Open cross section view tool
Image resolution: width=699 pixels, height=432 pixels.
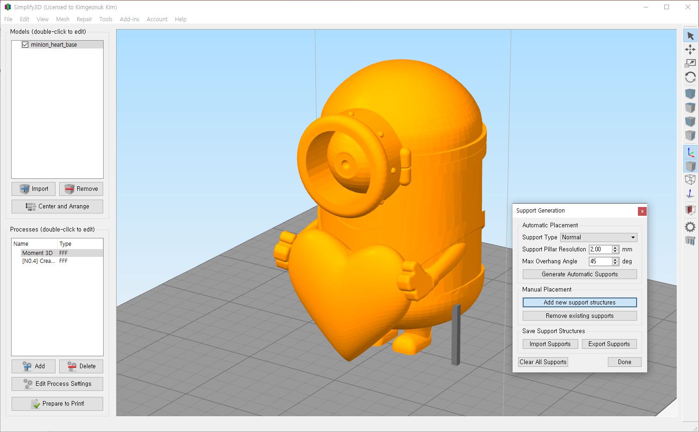(x=690, y=210)
